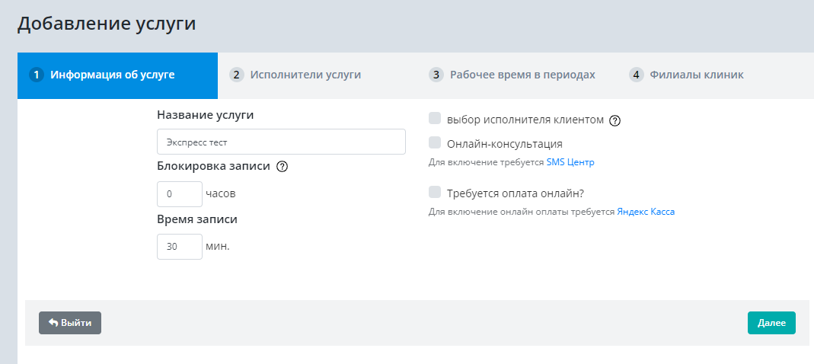Click the Время записи minutes field
Viewport: 814px width, 364px height.
(x=179, y=246)
